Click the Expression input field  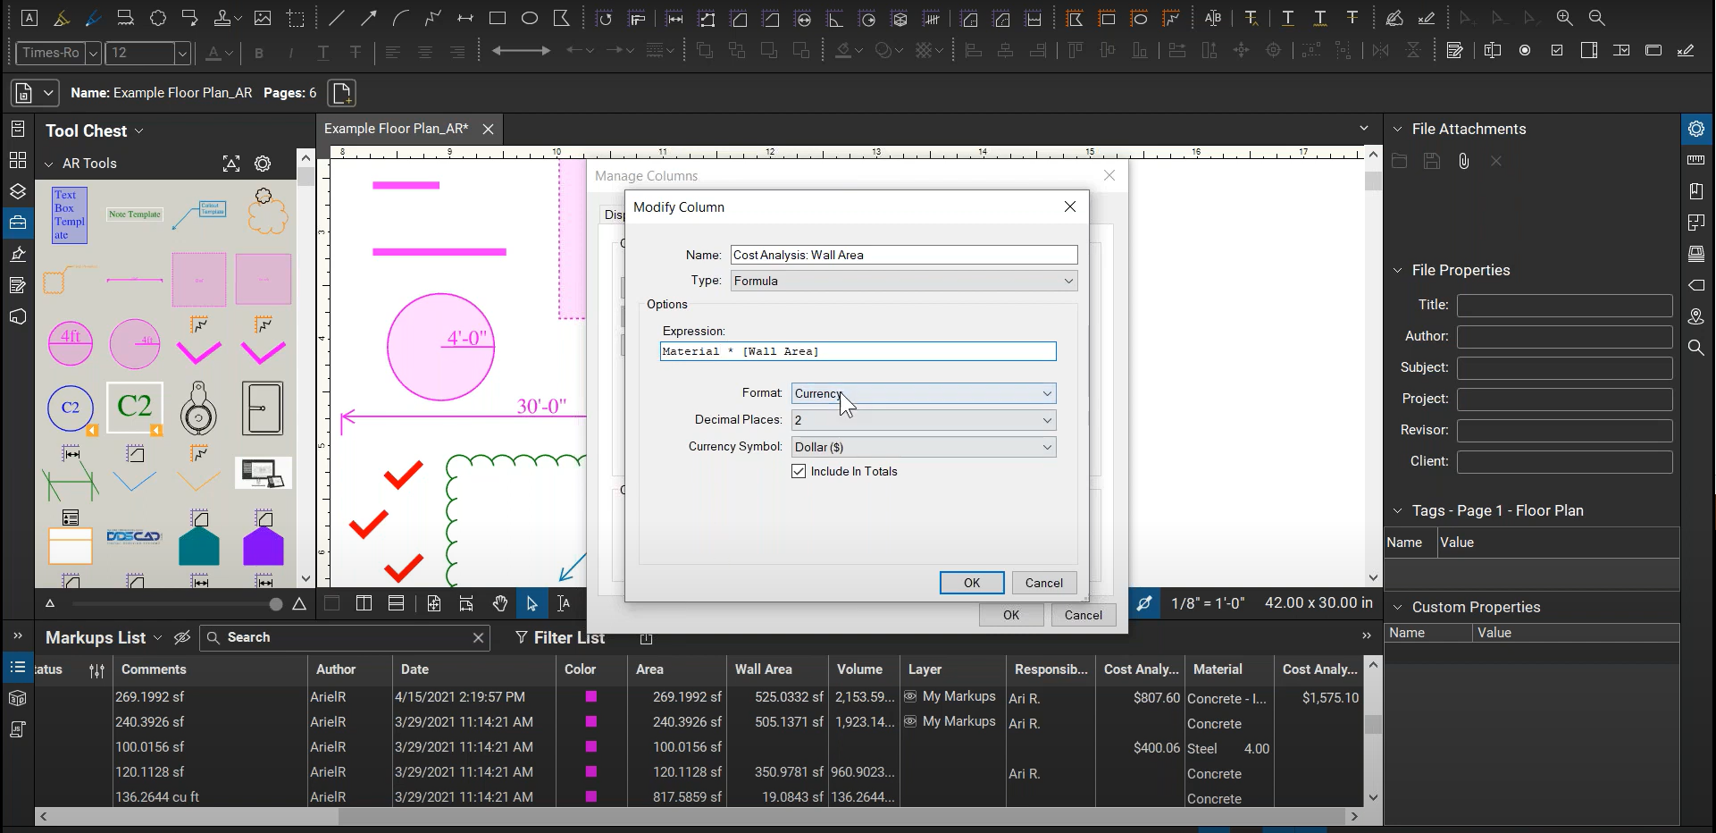pos(858,352)
